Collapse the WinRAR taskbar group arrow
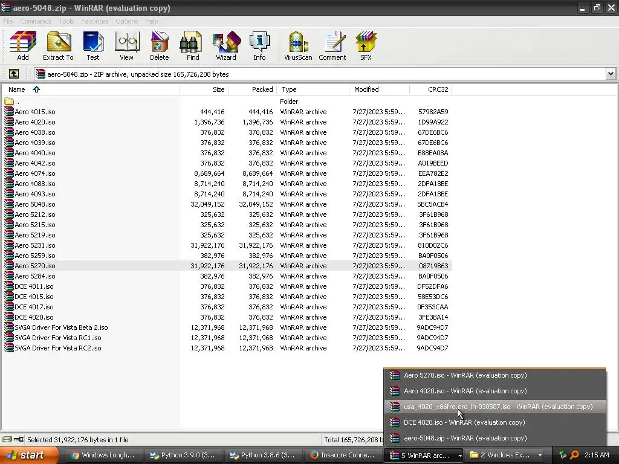This screenshot has height=464, width=619. pos(460,456)
